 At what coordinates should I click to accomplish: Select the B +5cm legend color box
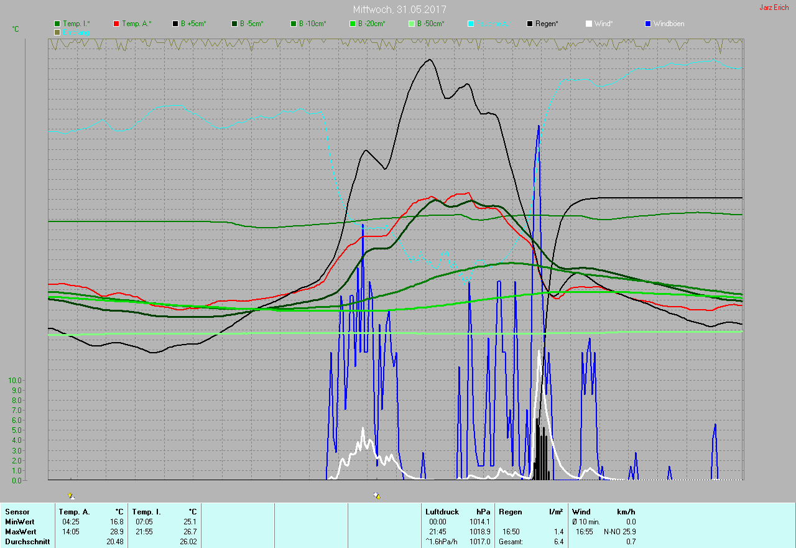[x=175, y=24]
